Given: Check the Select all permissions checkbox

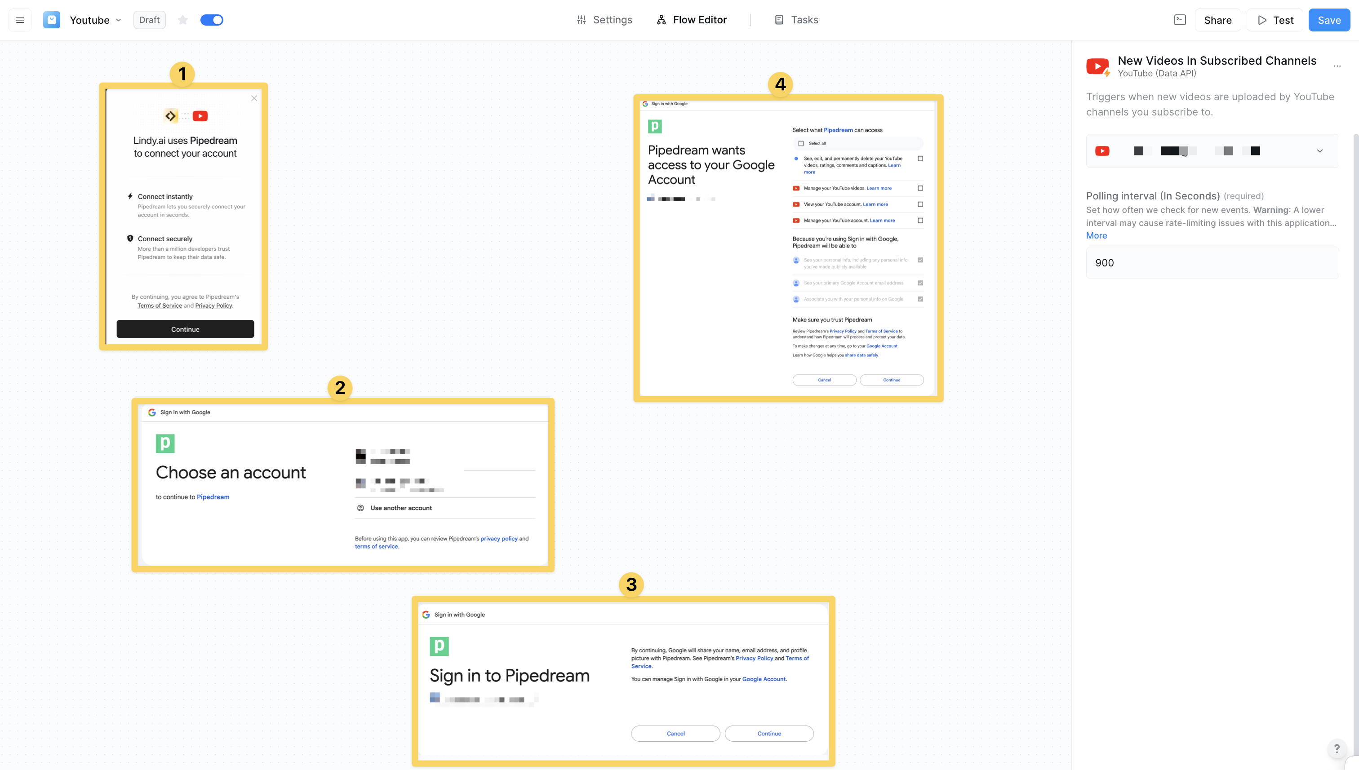Looking at the screenshot, I should [x=801, y=143].
